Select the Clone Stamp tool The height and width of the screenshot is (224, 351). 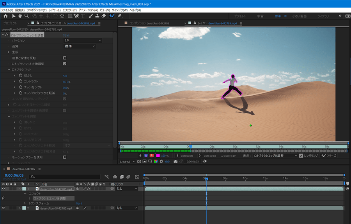pos(96,16)
